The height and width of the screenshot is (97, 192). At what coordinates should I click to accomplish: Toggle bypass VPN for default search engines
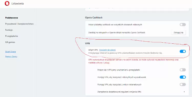(x=183, y=77)
